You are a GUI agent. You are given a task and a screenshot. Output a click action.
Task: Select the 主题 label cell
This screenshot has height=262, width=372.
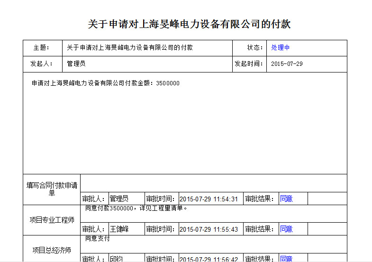(42, 48)
